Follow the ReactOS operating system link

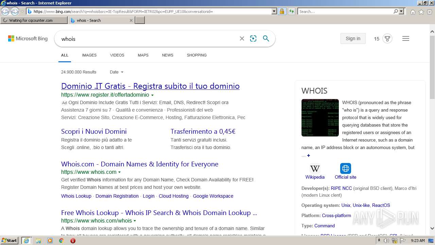click(381, 205)
